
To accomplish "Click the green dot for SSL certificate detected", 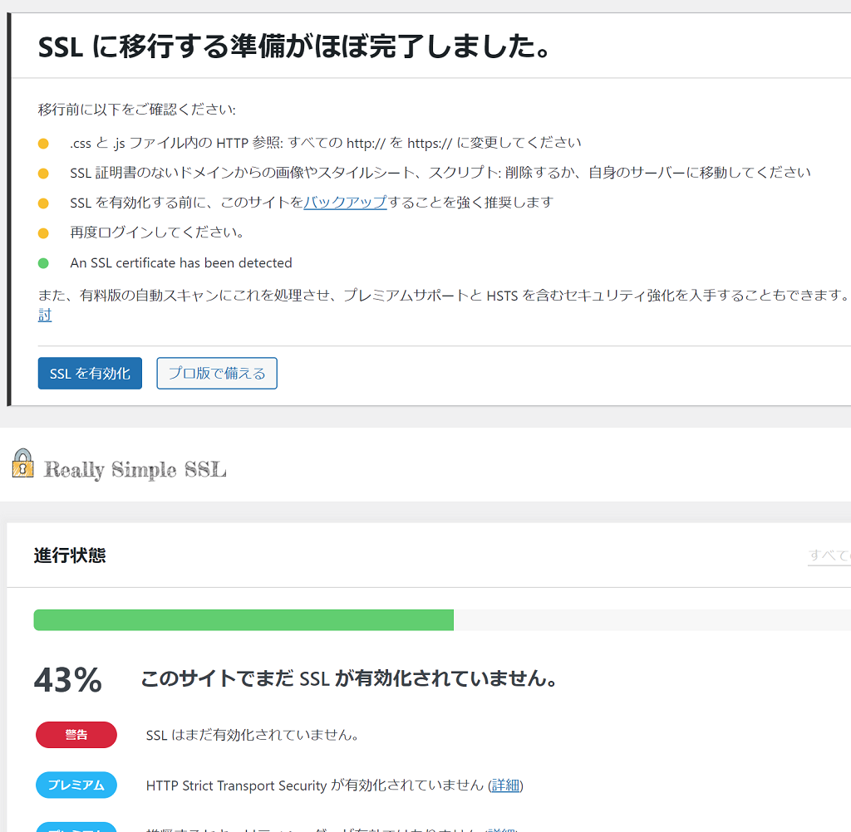I will point(43,263).
